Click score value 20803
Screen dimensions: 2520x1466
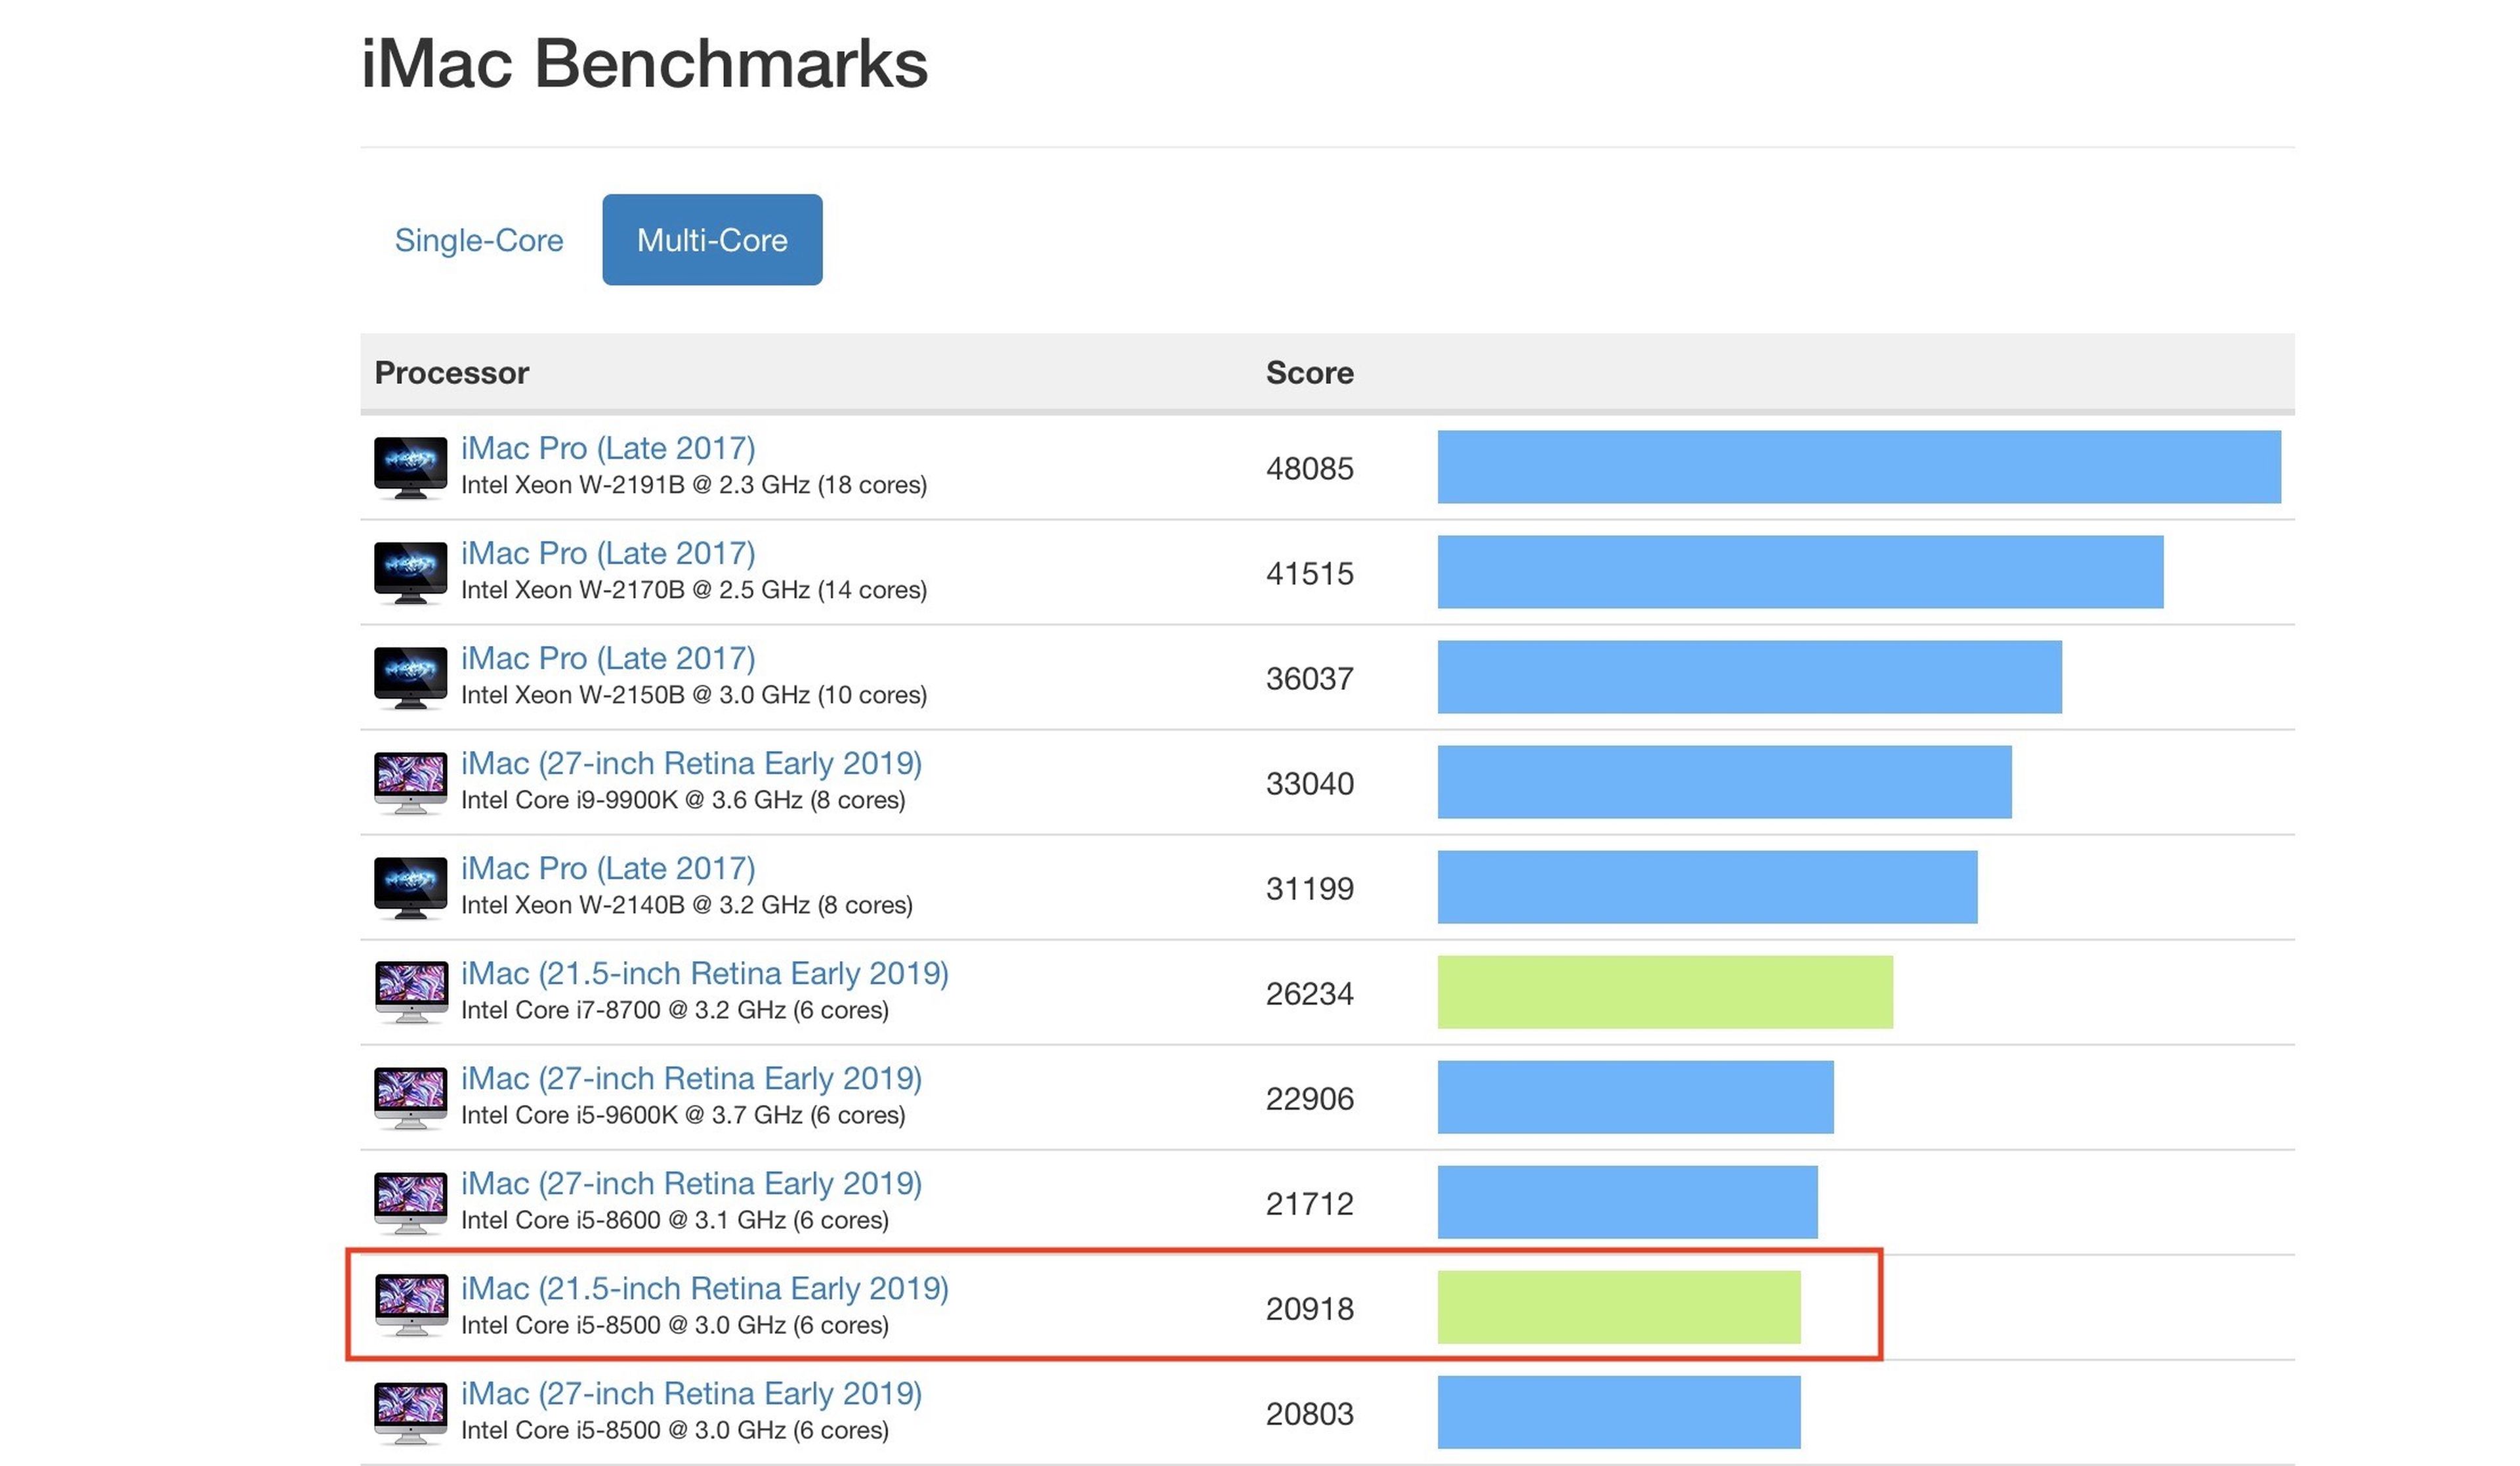click(x=1310, y=1414)
